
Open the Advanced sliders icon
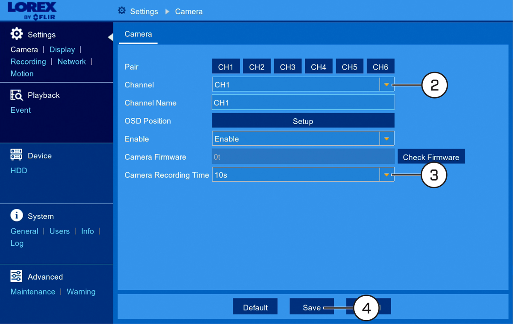16,276
